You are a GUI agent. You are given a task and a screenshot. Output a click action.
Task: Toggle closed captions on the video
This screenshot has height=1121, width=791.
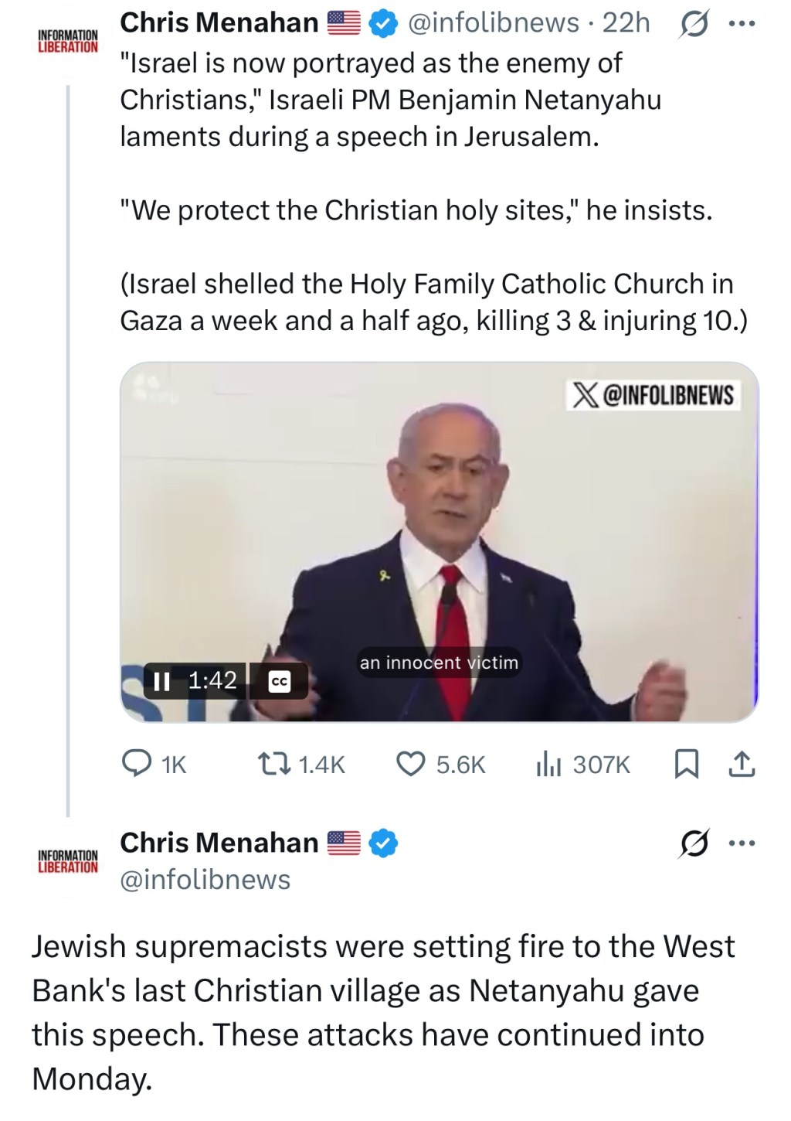(279, 682)
